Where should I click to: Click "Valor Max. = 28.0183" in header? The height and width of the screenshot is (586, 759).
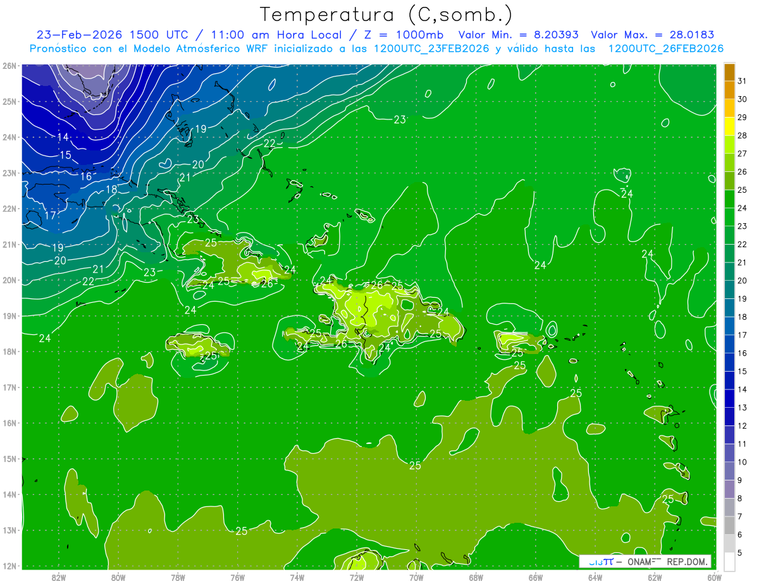(654, 35)
